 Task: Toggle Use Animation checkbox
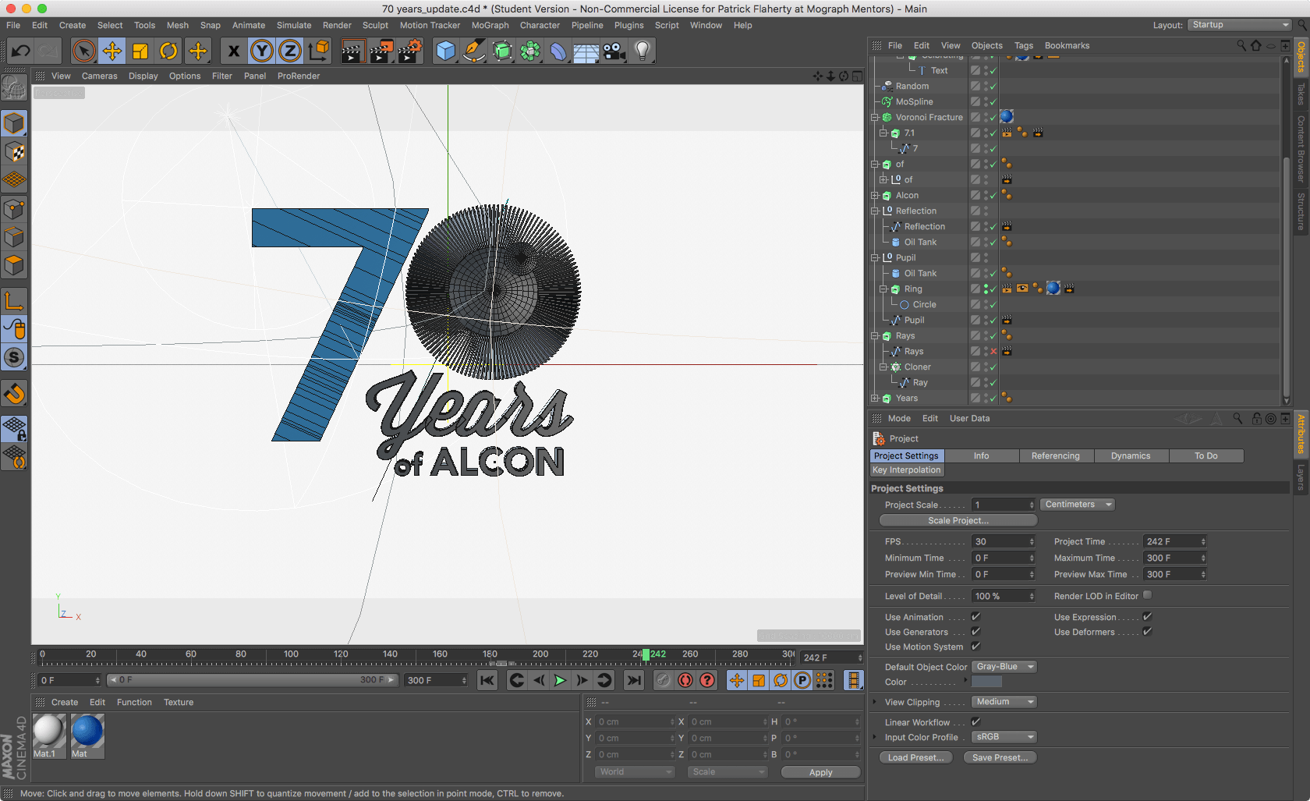point(975,616)
